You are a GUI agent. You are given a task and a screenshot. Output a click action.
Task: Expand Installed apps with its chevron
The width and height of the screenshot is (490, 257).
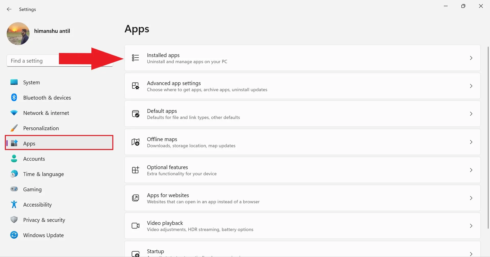point(471,58)
